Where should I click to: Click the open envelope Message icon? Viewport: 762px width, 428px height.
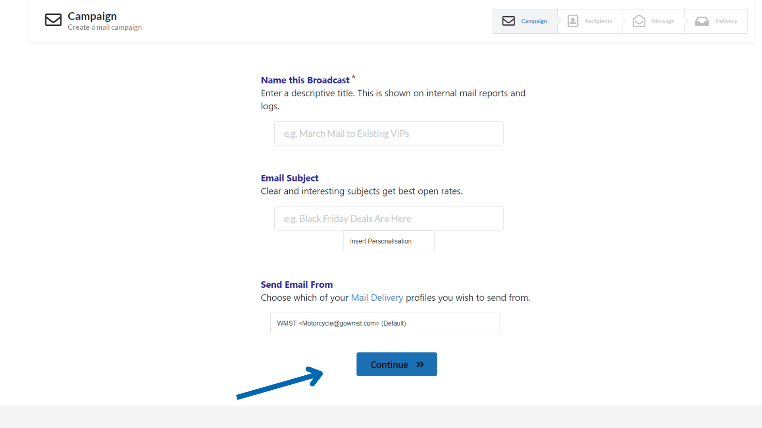[639, 21]
